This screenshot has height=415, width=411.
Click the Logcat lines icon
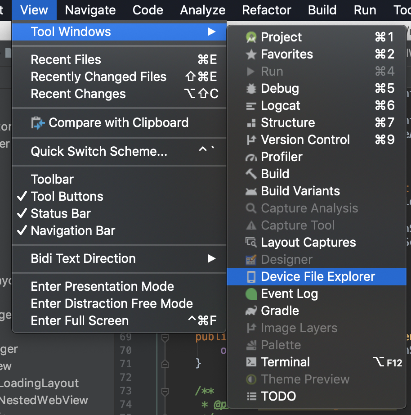[x=251, y=106]
